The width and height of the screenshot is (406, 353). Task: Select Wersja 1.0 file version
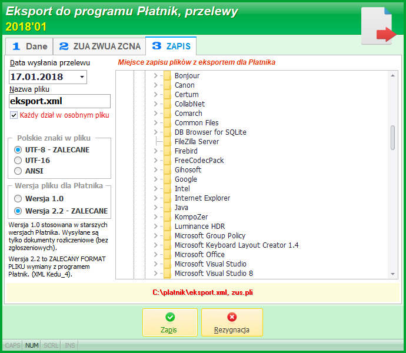pos(18,199)
